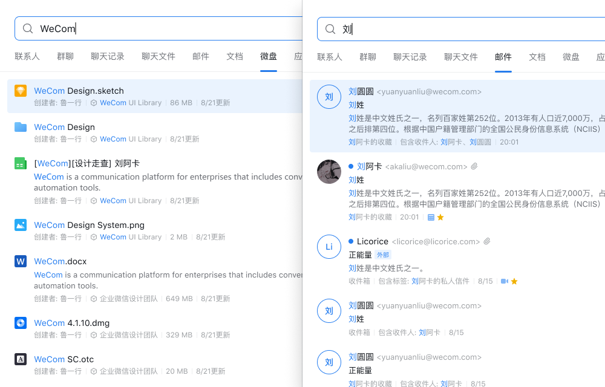Select the active 邮件 tab in the right panel

point(503,57)
